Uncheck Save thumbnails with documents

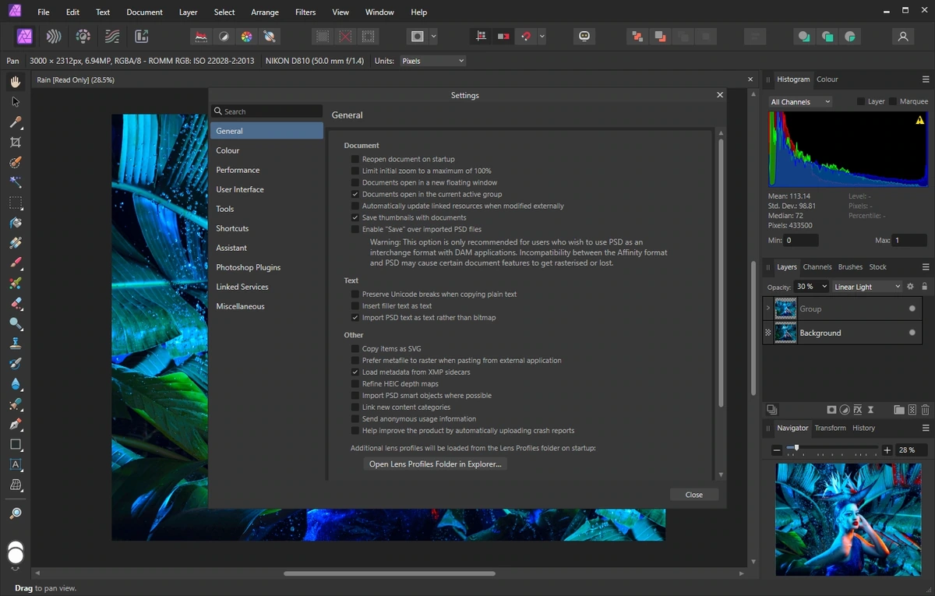355,217
